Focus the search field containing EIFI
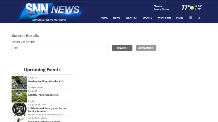Screen dimensions: 218x122 point(60,48)
